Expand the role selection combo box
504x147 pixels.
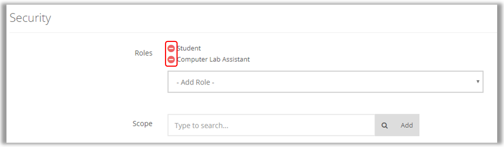325,82
